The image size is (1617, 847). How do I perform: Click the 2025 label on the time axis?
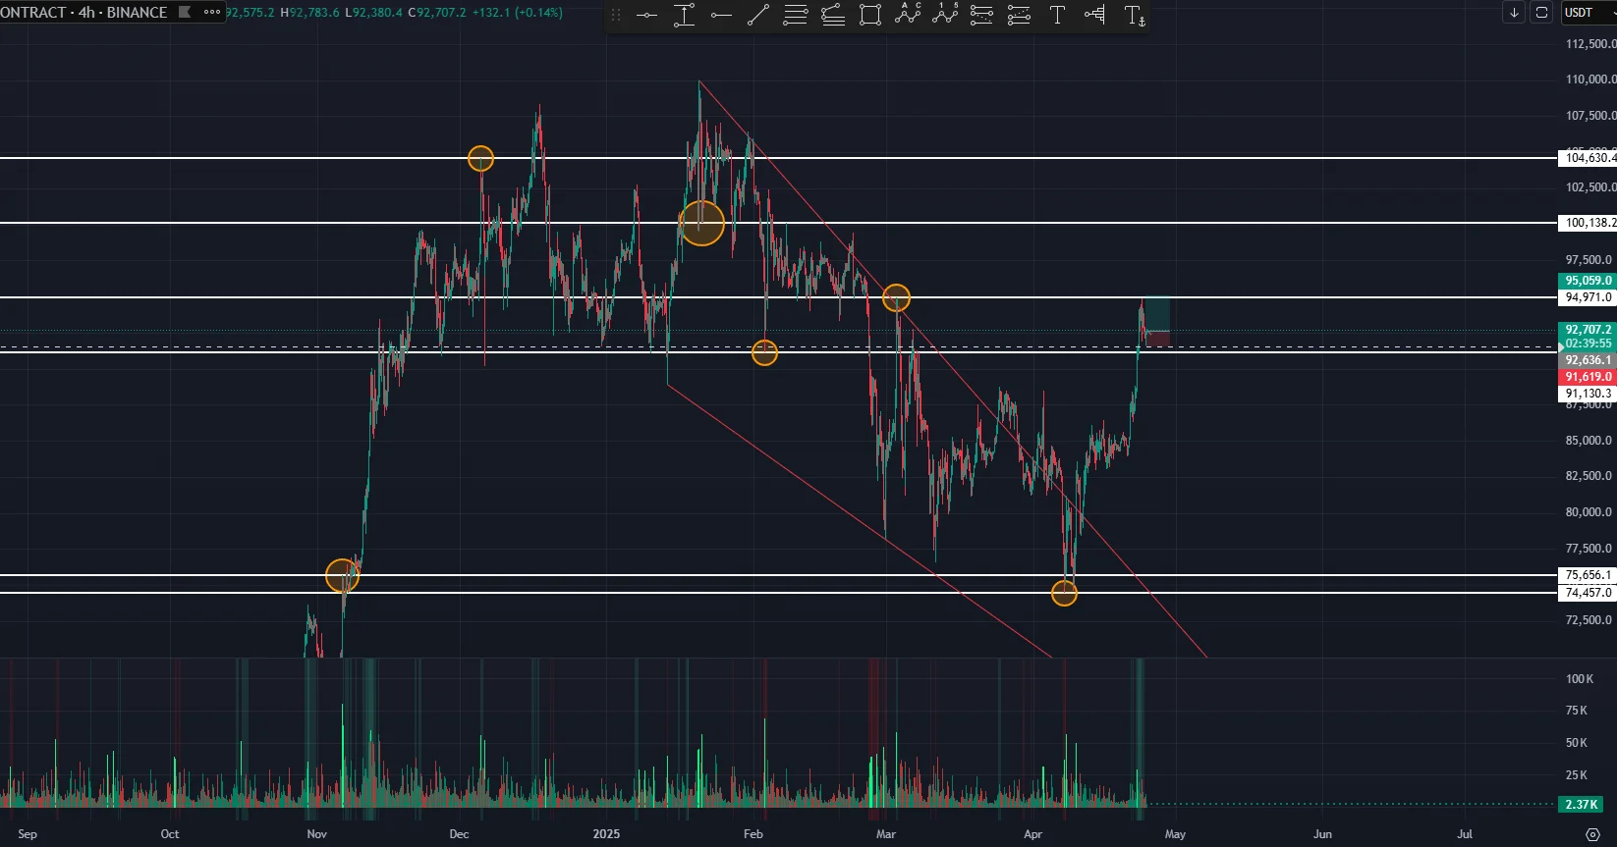(606, 834)
